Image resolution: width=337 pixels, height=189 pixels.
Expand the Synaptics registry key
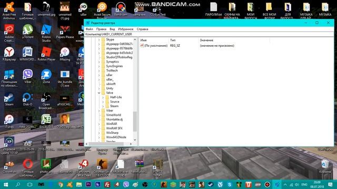99,62
